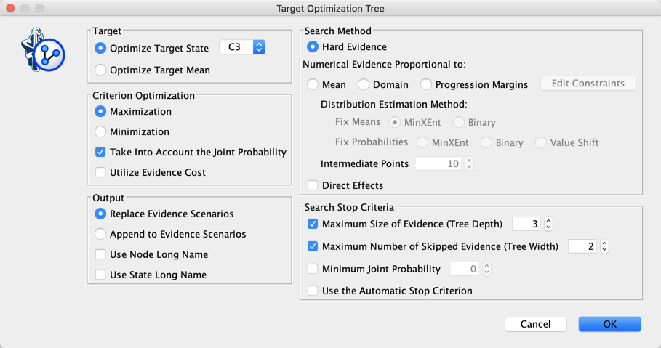Image resolution: width=661 pixels, height=348 pixels.
Task: Click the Cancel button
Action: pyautogui.click(x=535, y=324)
